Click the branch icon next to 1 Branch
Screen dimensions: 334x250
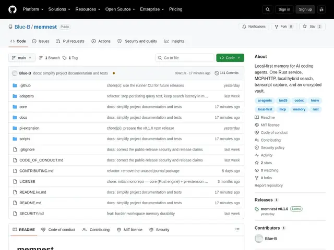pos(41,58)
